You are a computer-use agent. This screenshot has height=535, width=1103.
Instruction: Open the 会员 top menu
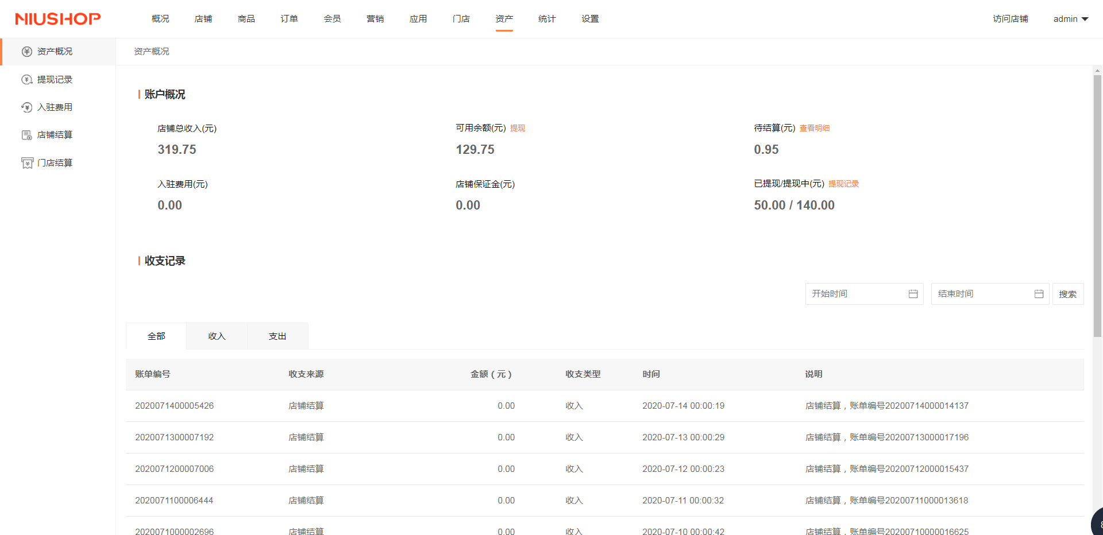coord(332,19)
